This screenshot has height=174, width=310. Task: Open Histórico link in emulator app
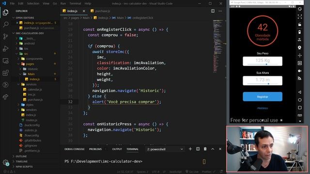(x=263, y=108)
